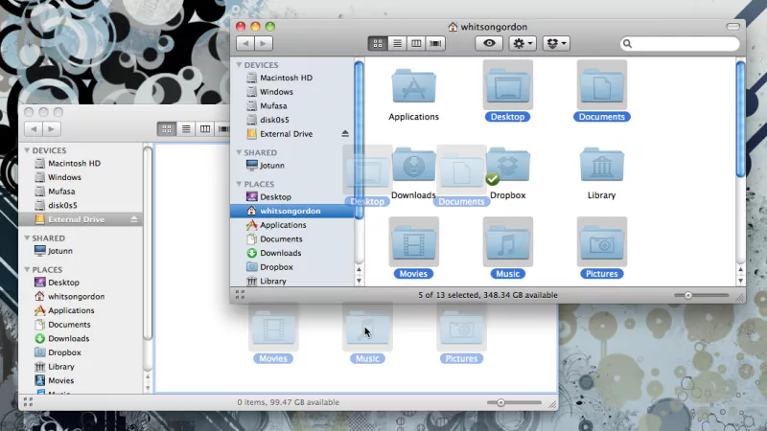Switch front window to list view
Screen dimensions: 767x431
click(397, 43)
